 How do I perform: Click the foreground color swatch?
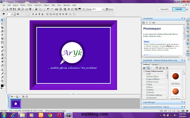coord(2,86)
